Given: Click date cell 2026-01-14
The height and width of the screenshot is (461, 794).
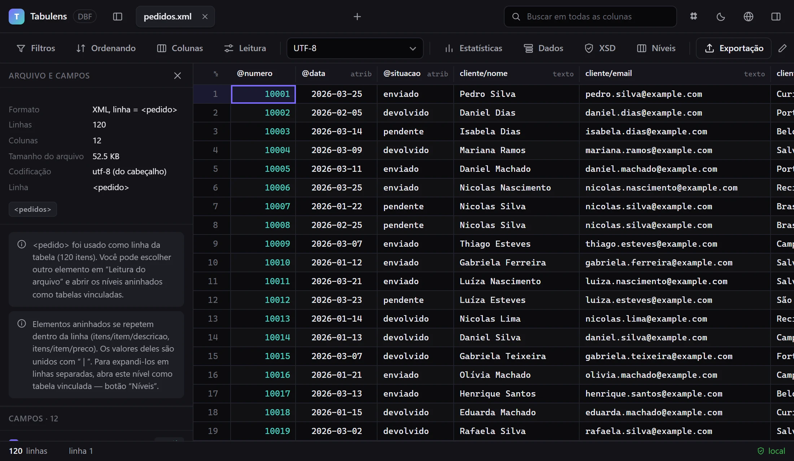Looking at the screenshot, I should pos(337,319).
